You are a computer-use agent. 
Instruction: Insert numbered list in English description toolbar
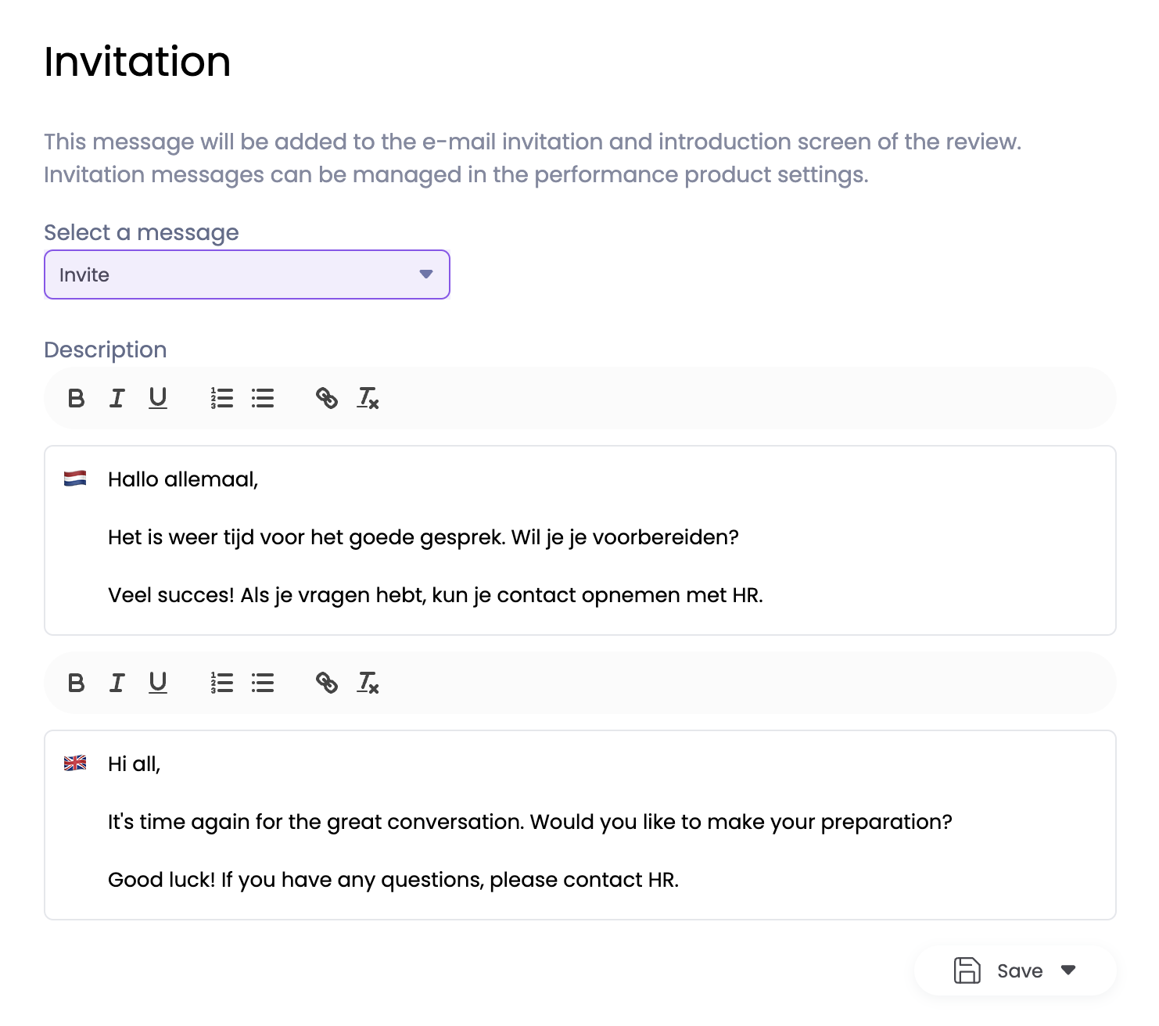pos(222,683)
